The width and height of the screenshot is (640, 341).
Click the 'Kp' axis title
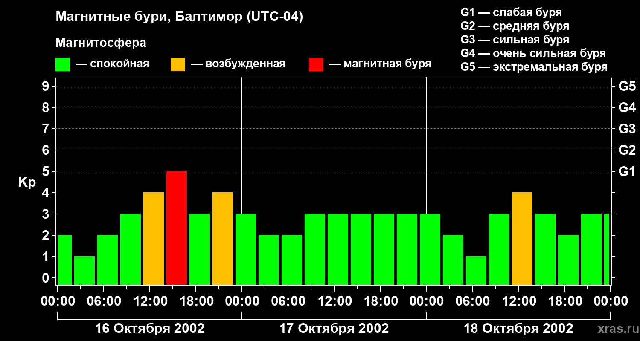click(x=27, y=182)
